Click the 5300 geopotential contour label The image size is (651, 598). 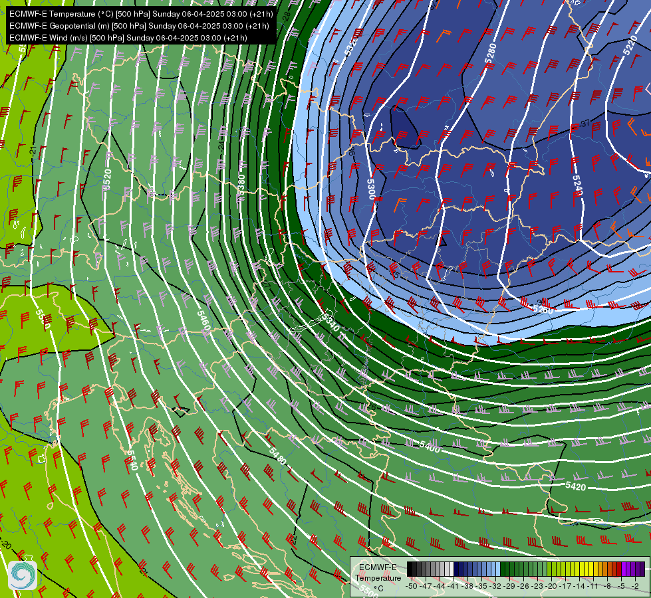pos(372,189)
